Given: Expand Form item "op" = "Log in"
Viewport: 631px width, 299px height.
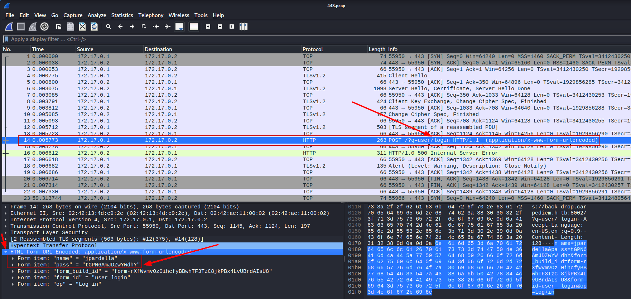Looking at the screenshot, I should pos(13,284).
